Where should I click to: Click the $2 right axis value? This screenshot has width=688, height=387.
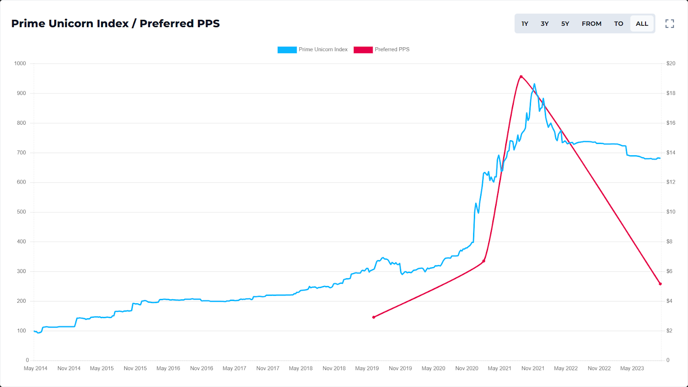click(x=670, y=331)
